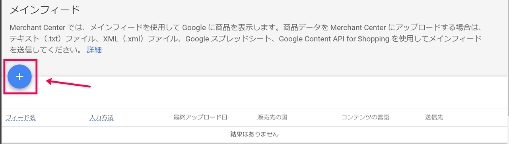Select the コンテンツの言語 column header
The image size is (509, 144).
[x=365, y=117]
